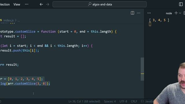185x104 pixels.
Task: Change line endings via CRLF
Action: coord(134,101)
